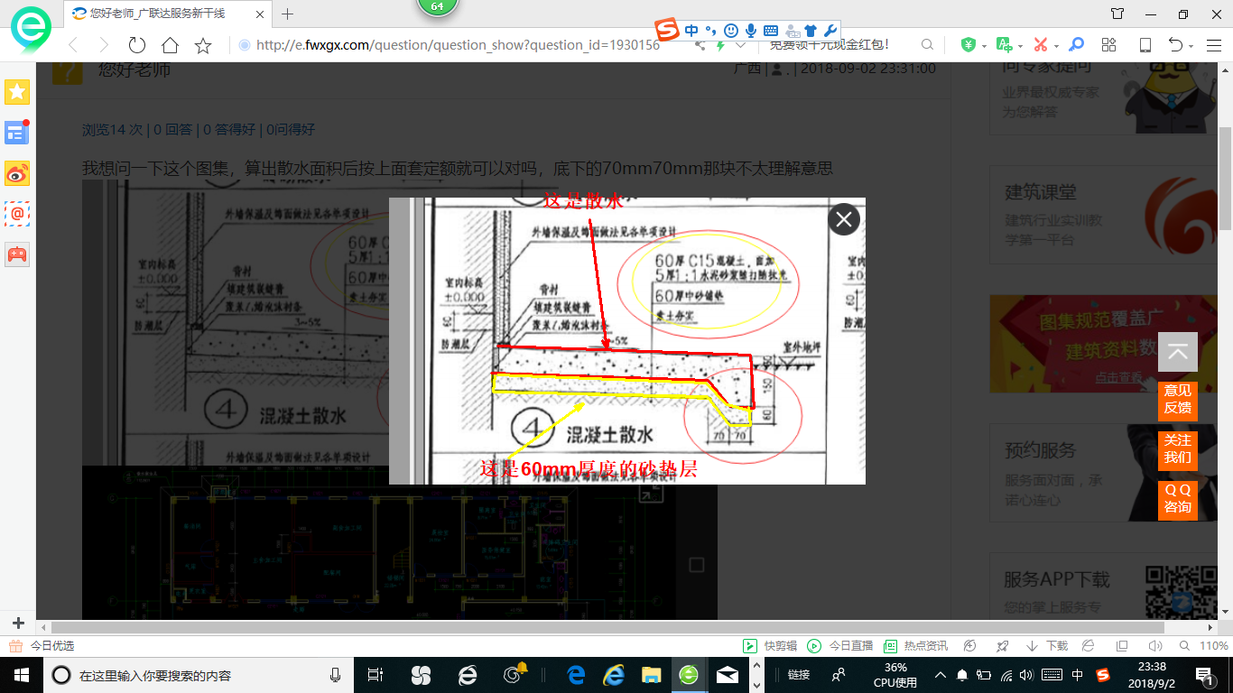1233x693 pixels.
Task: Switch to mobile view icon
Action: (x=1145, y=45)
